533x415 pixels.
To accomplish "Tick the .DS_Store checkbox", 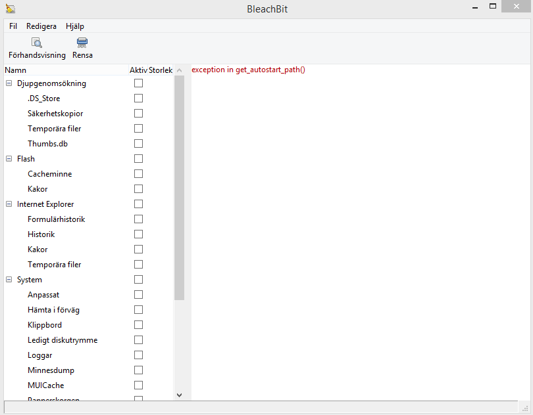I will [x=138, y=98].
